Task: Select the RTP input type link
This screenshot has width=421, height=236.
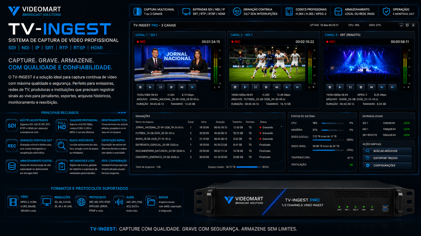Action: pos(63,48)
